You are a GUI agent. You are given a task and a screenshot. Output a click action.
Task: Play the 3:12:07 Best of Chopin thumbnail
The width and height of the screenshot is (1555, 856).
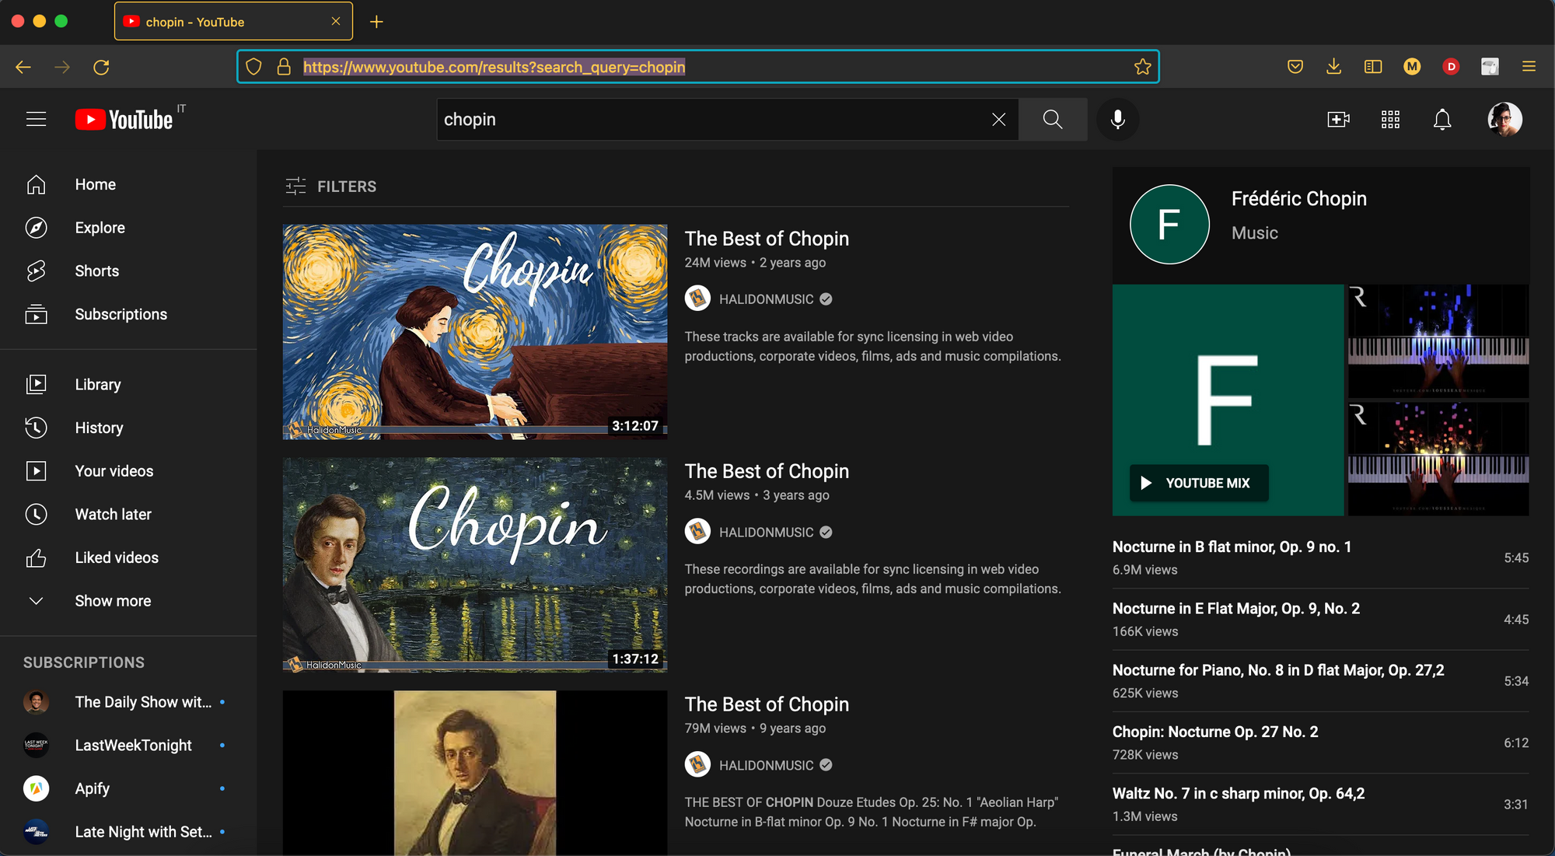tap(475, 332)
